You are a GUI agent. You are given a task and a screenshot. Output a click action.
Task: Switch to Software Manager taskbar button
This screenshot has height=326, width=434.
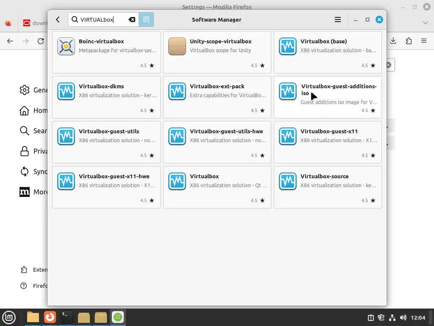(x=118, y=318)
